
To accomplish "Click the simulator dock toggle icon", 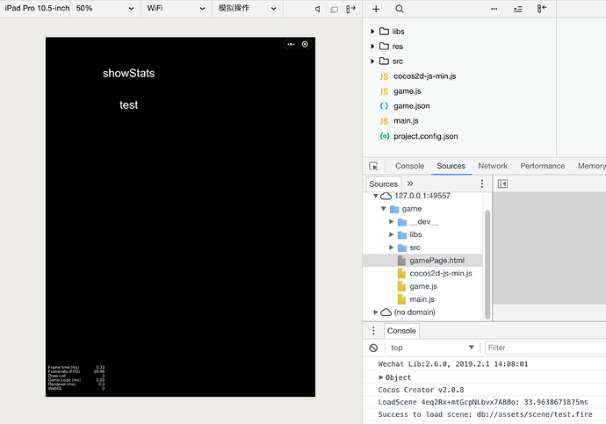I will point(350,9).
